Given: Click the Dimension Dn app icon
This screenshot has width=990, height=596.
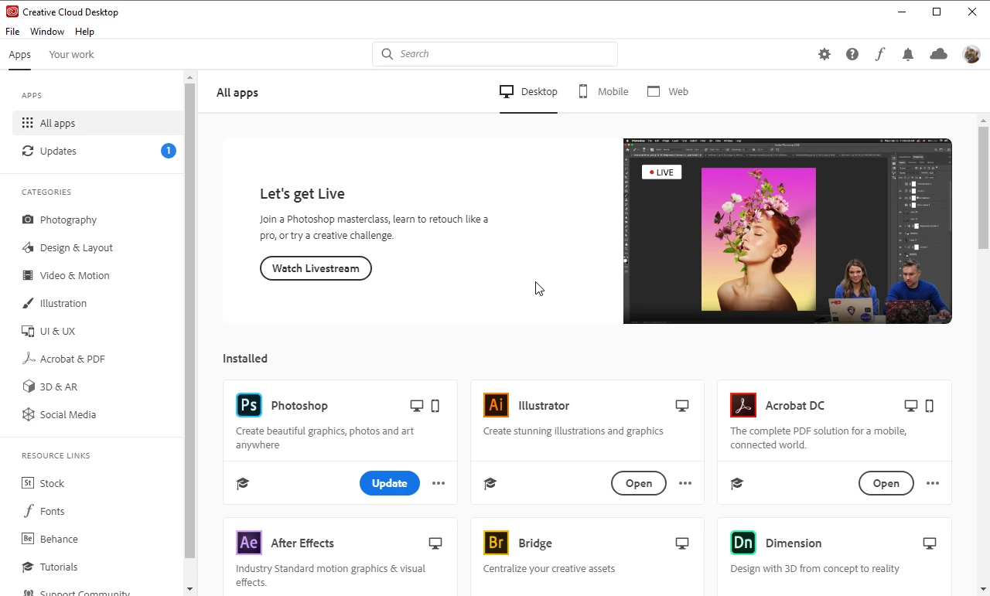Looking at the screenshot, I should (x=743, y=543).
